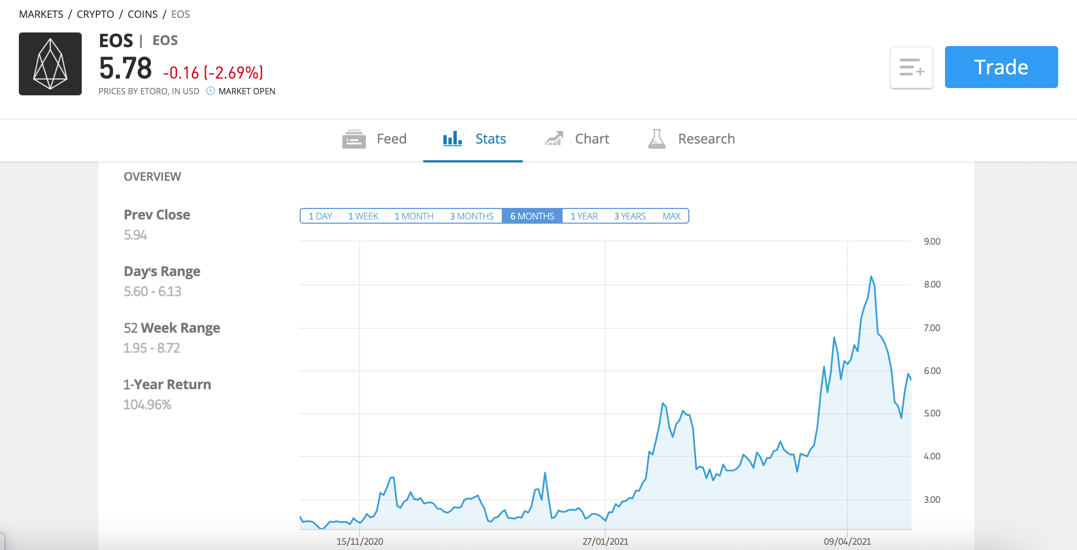Click the 3.00 price axis label
The height and width of the screenshot is (550, 1077).
(932, 500)
